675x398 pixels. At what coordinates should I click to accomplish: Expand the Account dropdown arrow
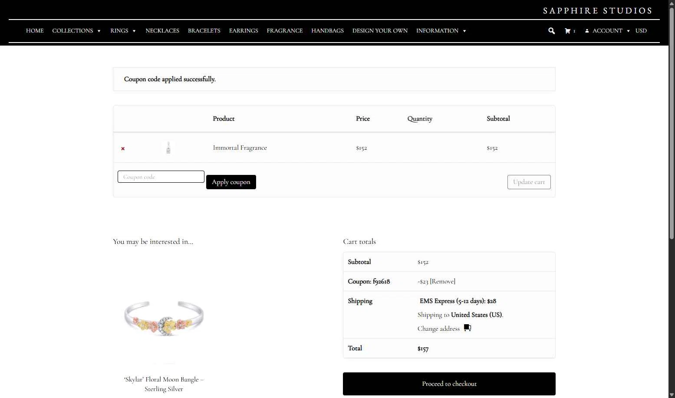tap(628, 31)
